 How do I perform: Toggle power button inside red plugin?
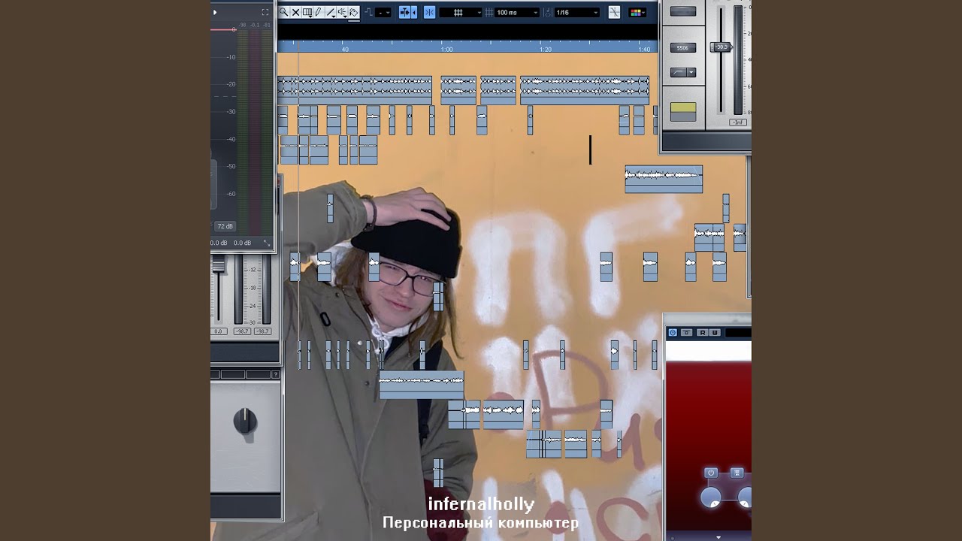coord(711,473)
